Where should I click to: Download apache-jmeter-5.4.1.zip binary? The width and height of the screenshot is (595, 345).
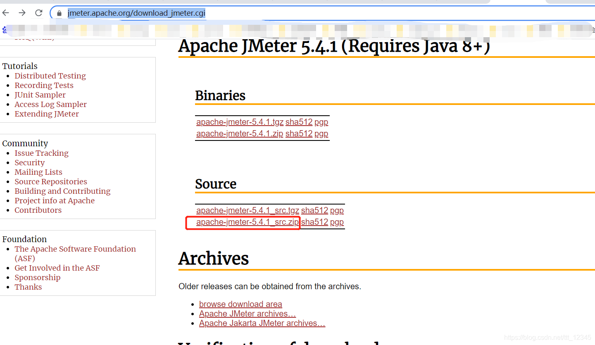click(x=240, y=133)
